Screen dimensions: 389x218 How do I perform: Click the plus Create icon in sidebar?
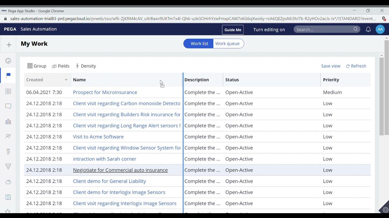[x=9, y=45]
